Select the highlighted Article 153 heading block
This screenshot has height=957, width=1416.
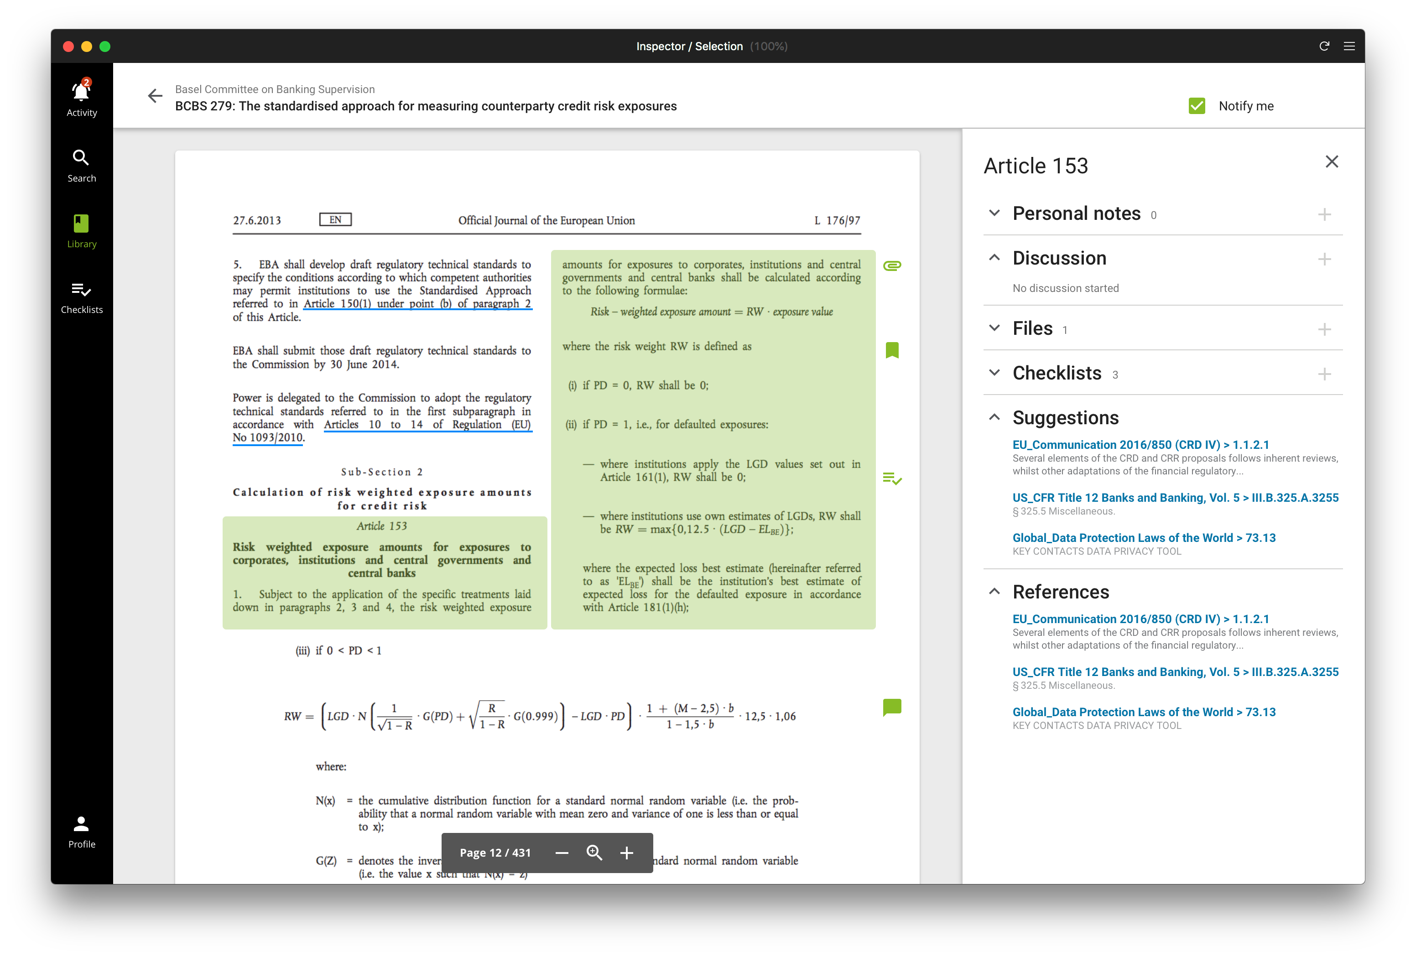385,572
